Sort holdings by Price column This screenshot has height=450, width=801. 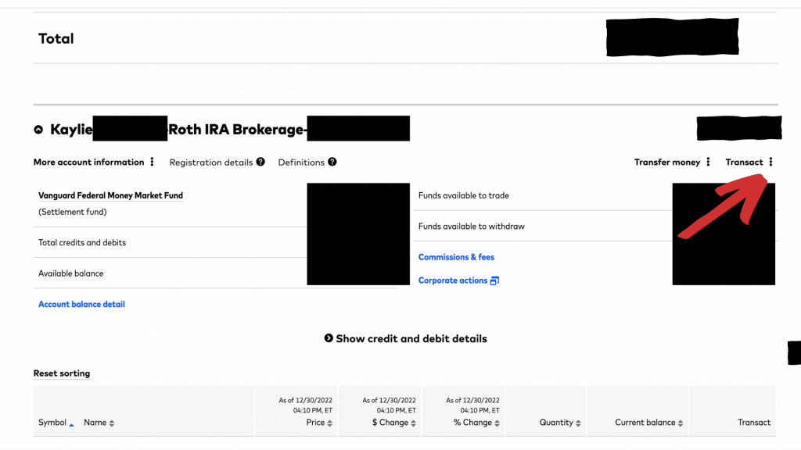point(319,423)
